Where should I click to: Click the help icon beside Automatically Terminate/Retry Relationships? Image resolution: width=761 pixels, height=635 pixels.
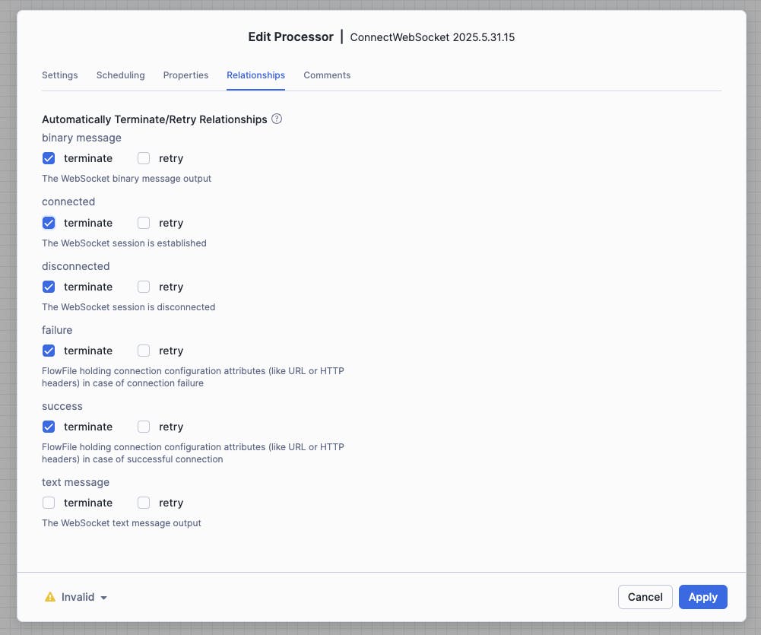277,119
